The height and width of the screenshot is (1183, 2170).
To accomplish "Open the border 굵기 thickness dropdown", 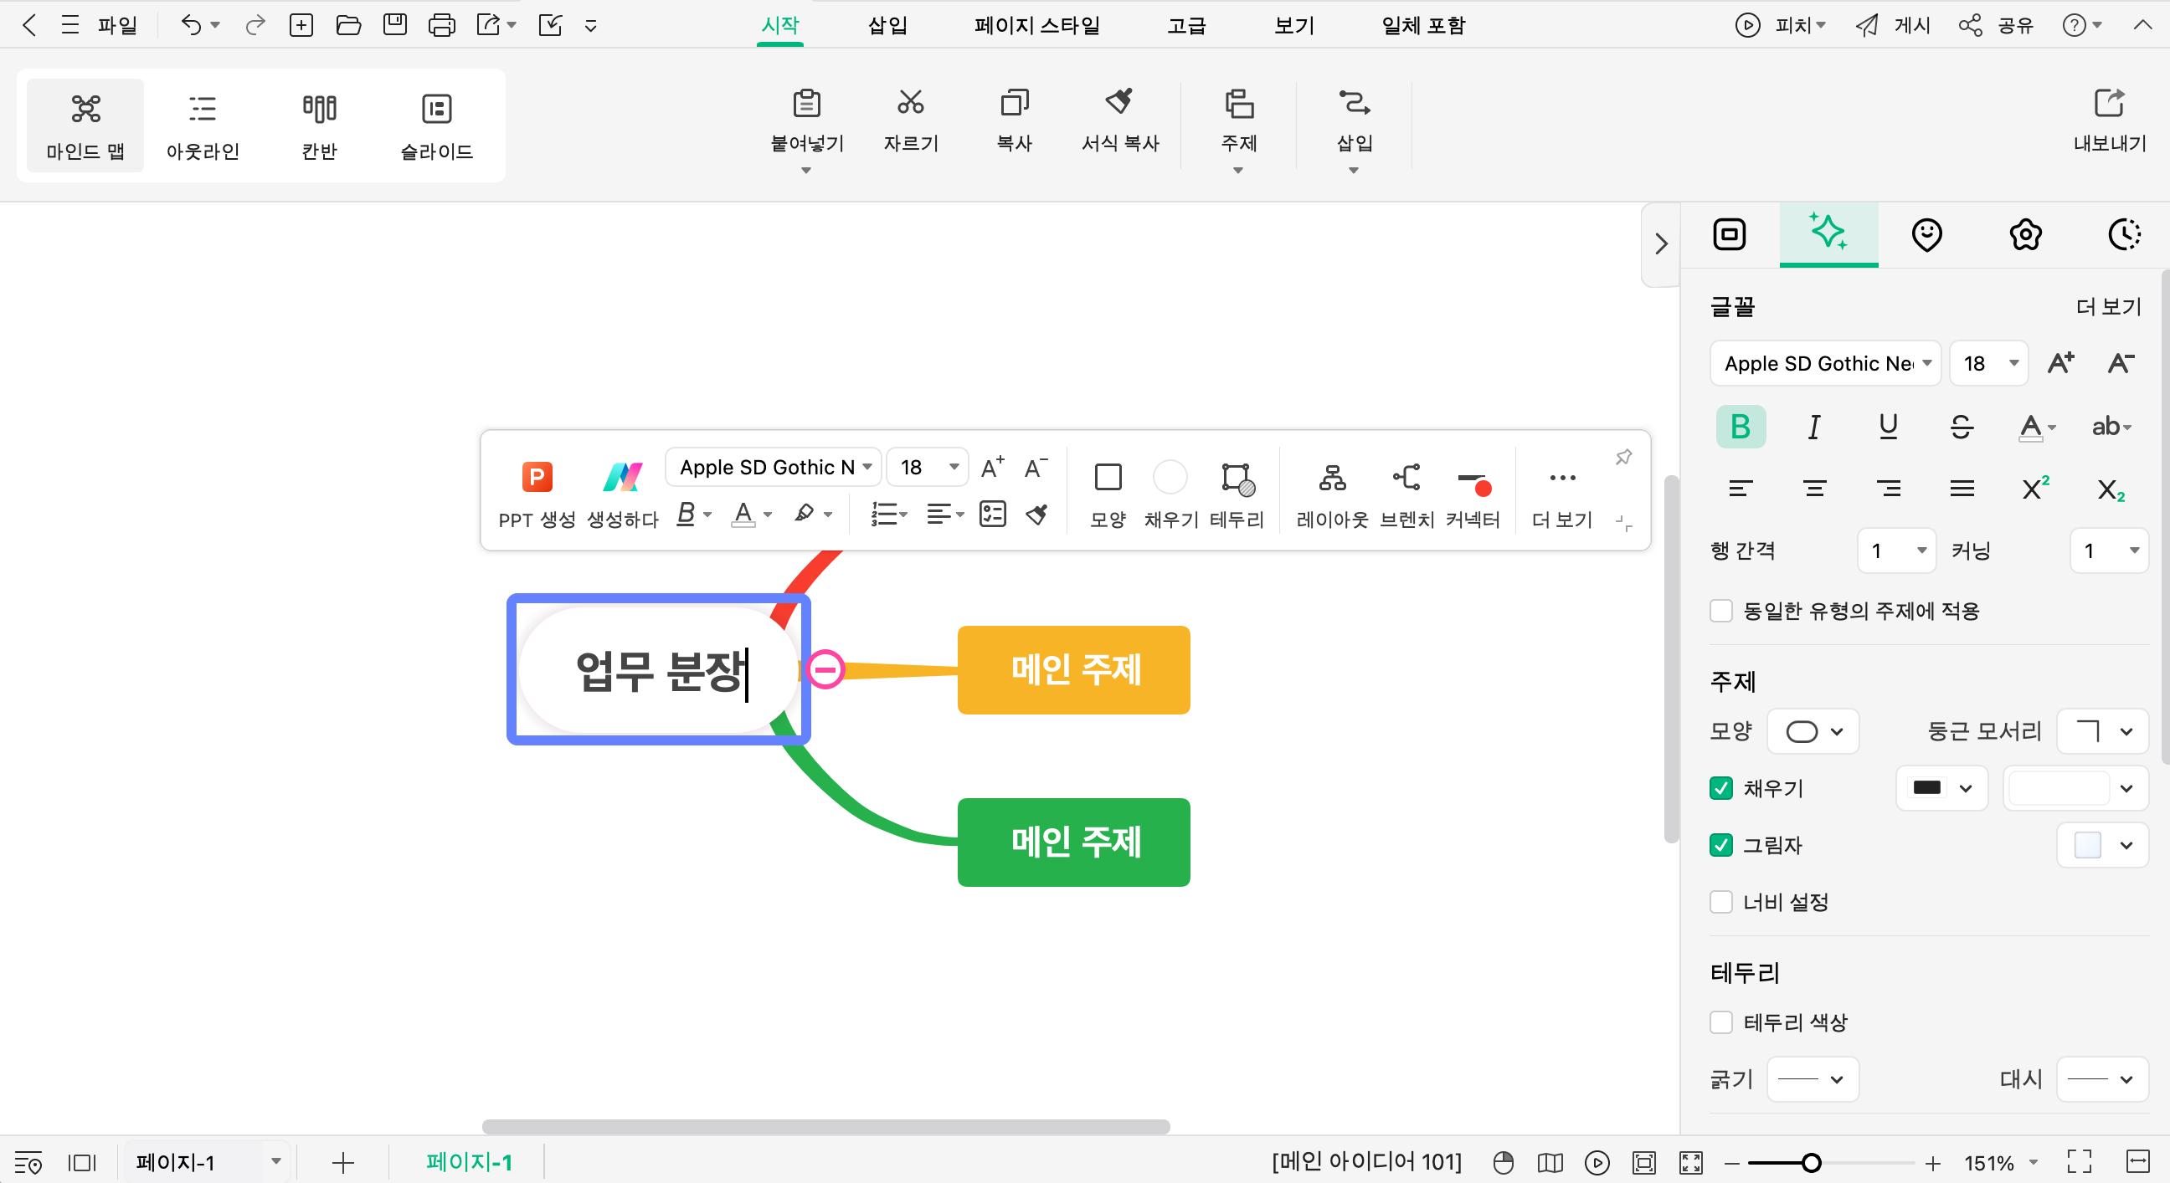I will (1813, 1079).
